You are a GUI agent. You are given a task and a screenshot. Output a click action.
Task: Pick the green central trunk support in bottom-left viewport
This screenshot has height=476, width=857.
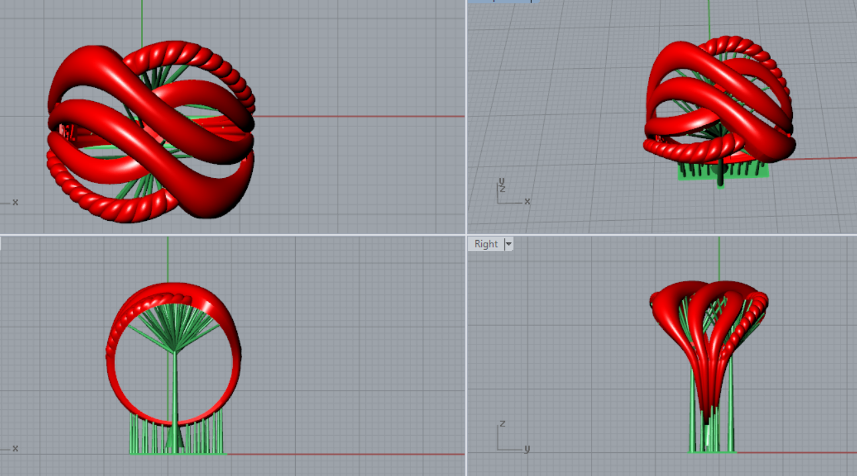[175, 397]
